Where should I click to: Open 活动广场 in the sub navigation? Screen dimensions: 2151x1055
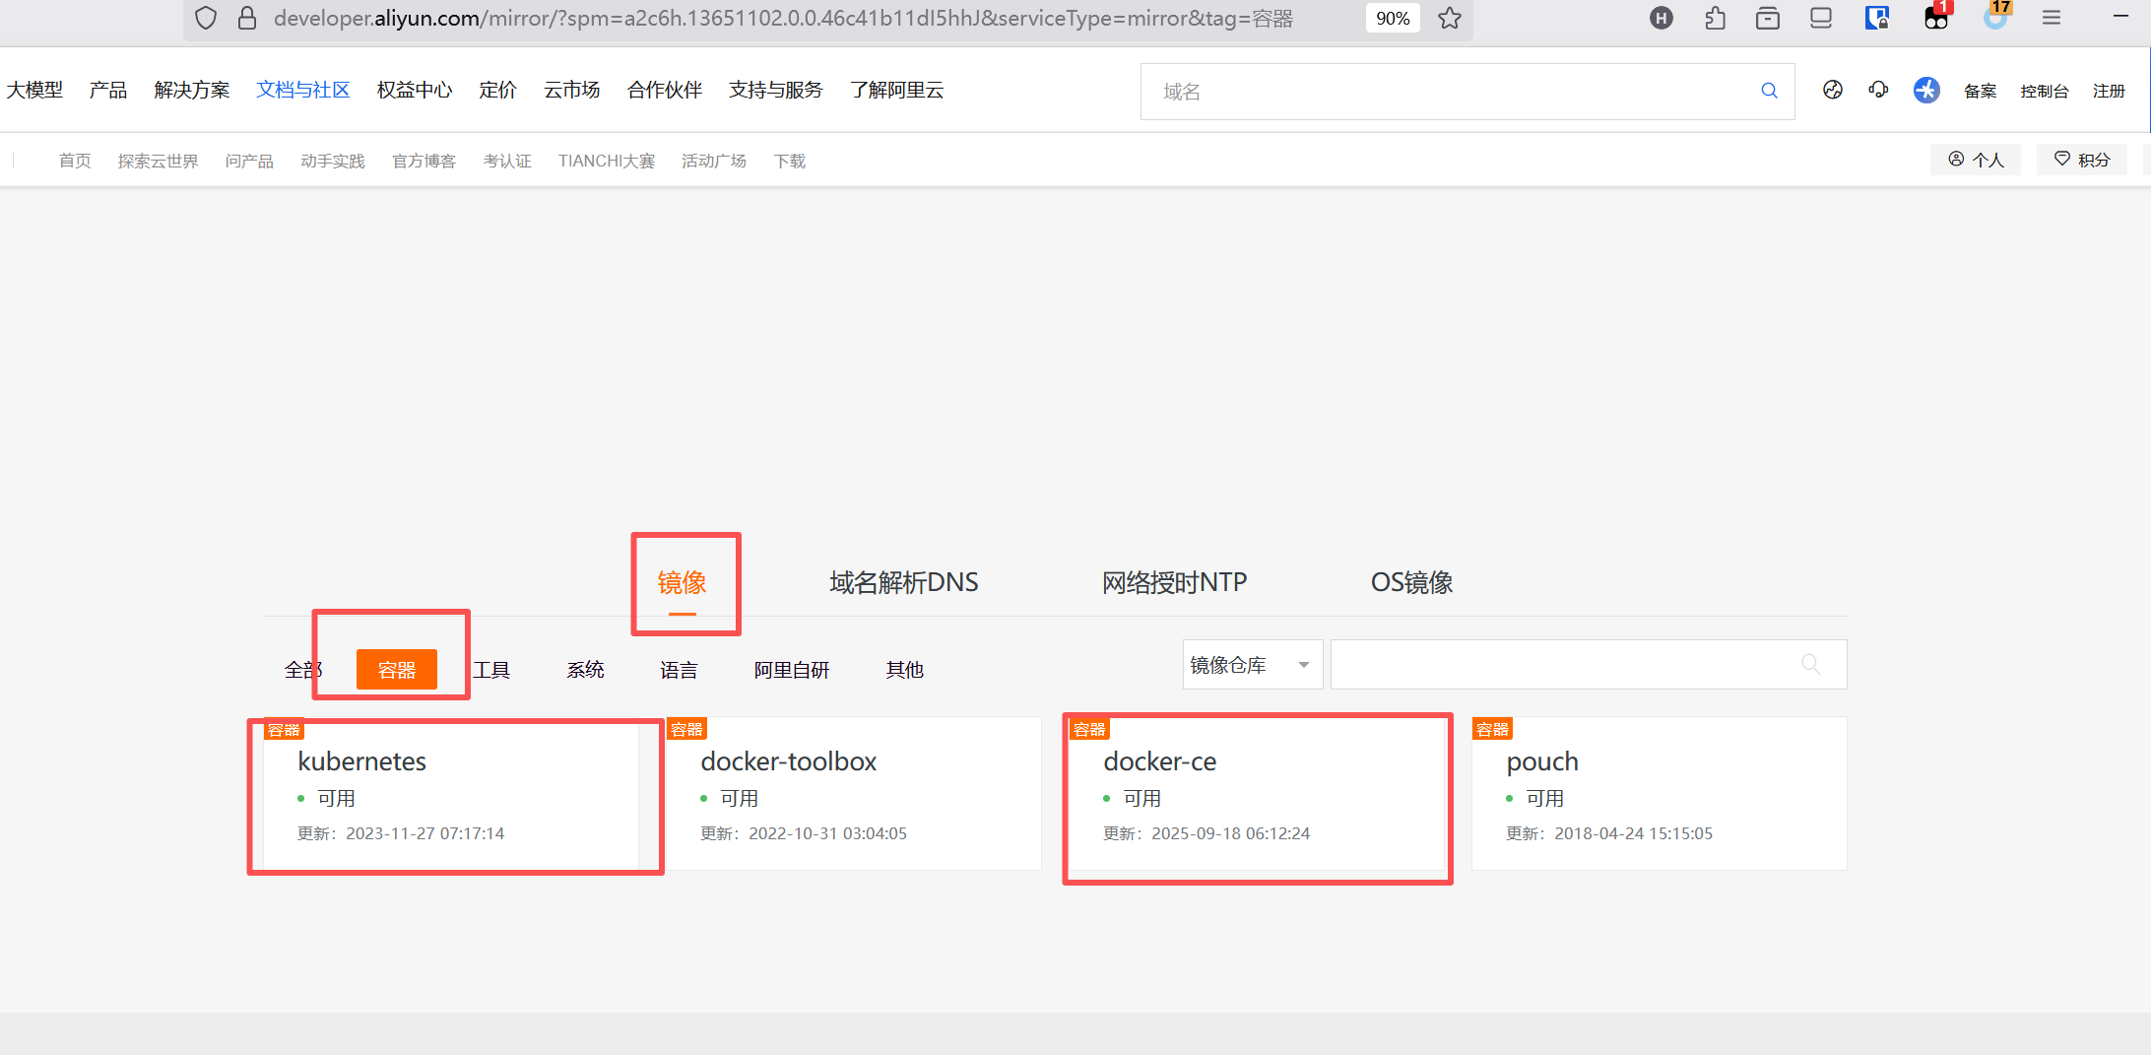click(714, 161)
